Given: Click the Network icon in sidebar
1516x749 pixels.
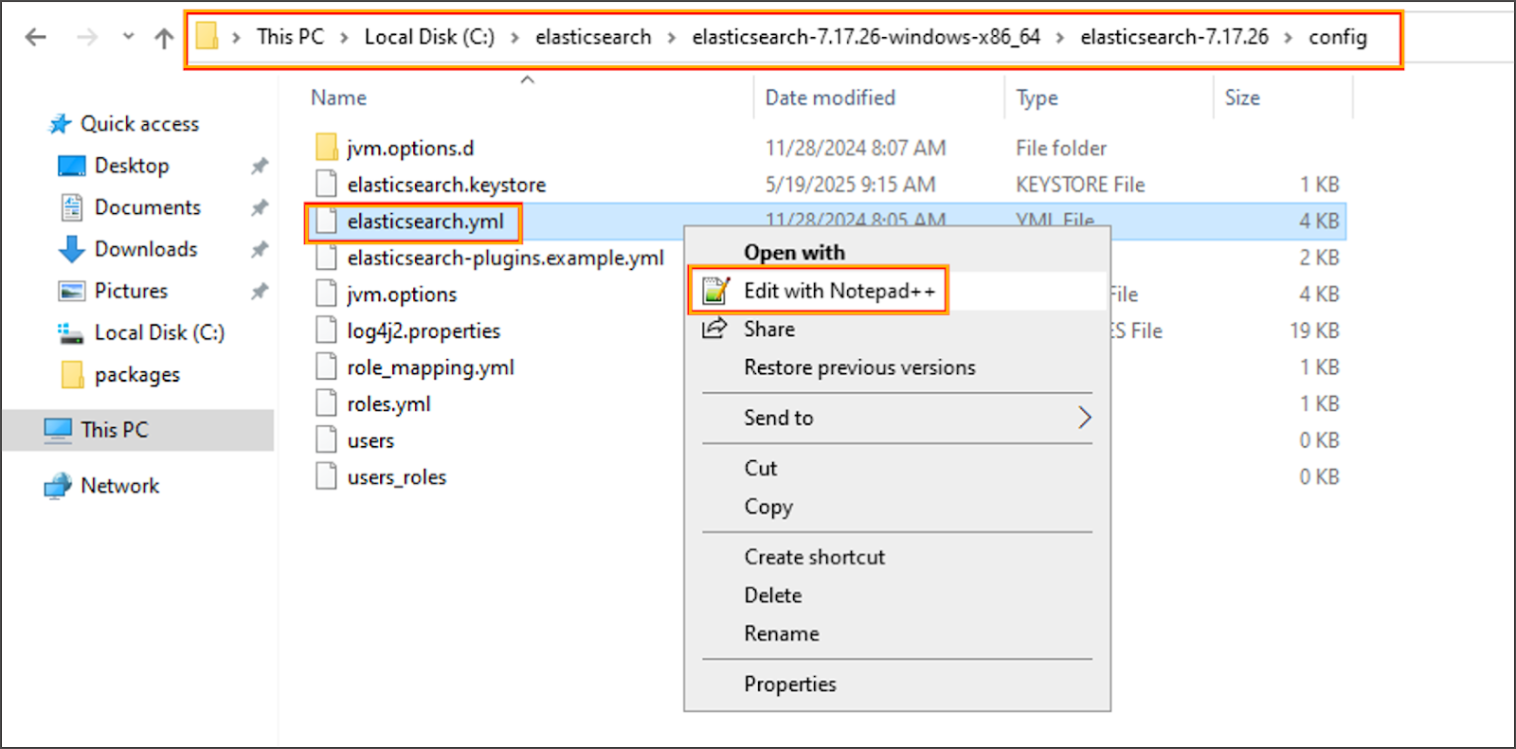Looking at the screenshot, I should pos(58,486).
